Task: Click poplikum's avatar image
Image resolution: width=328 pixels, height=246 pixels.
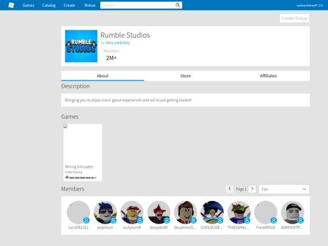Action: tap(105, 213)
